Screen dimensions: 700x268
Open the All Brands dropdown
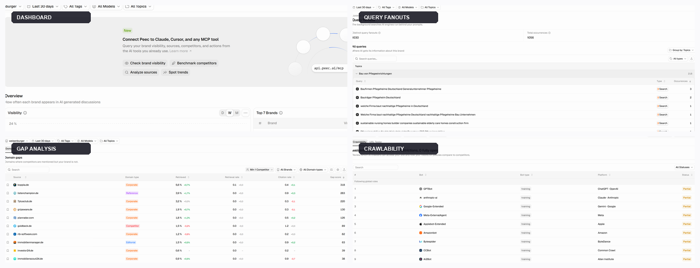286,169
